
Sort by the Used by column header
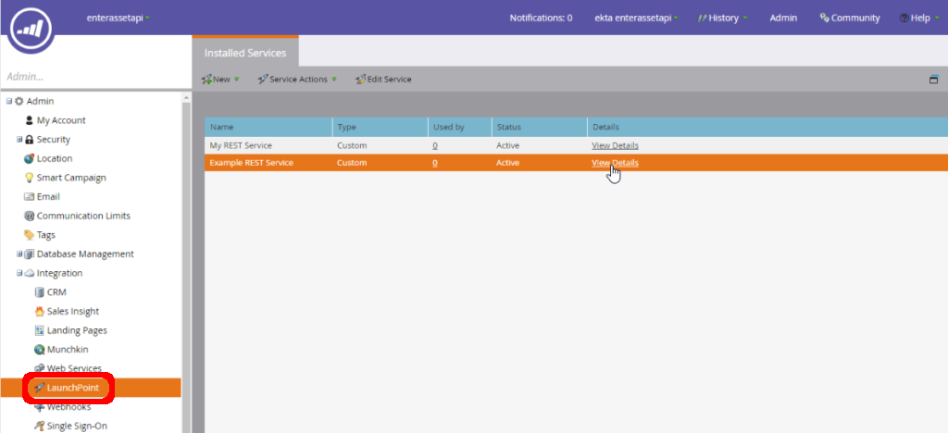(459, 127)
